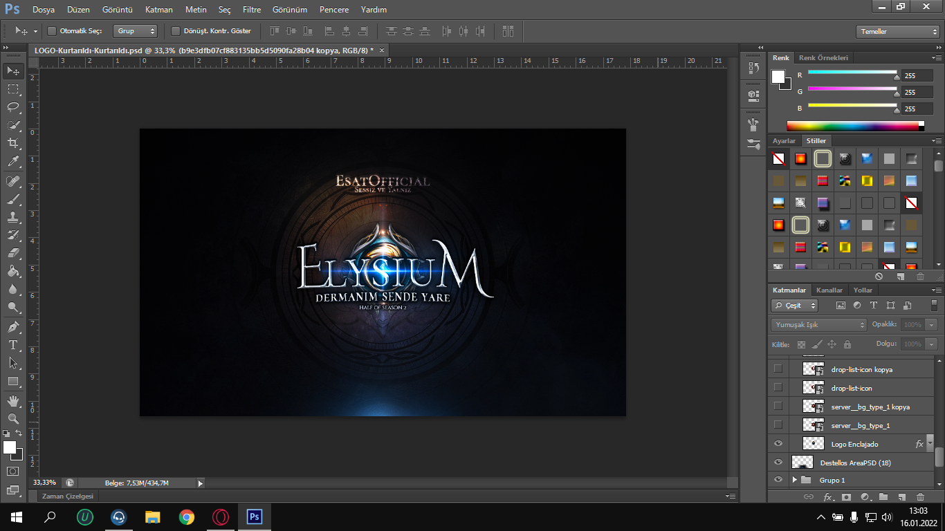Click the blue B channel slider
The height and width of the screenshot is (531, 945).
pyautogui.click(x=852, y=106)
